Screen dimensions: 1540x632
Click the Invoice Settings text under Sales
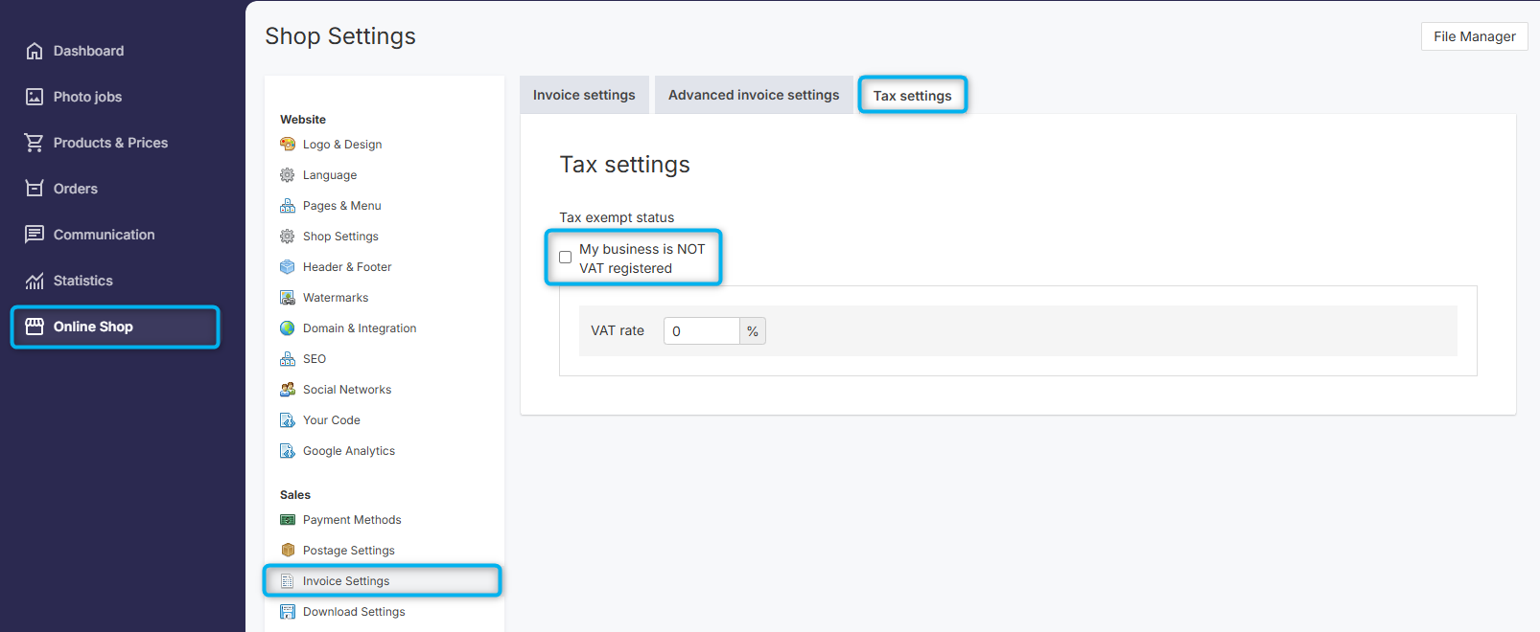346,581
